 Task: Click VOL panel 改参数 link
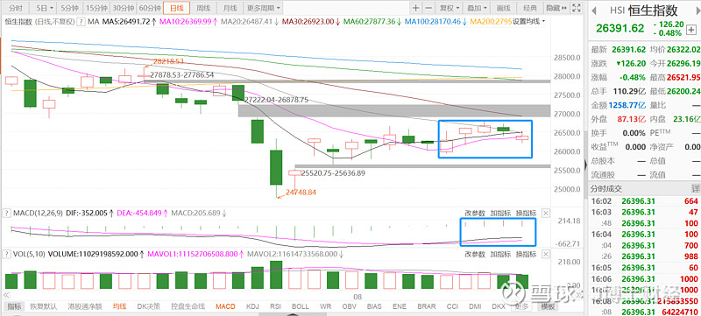coord(475,255)
